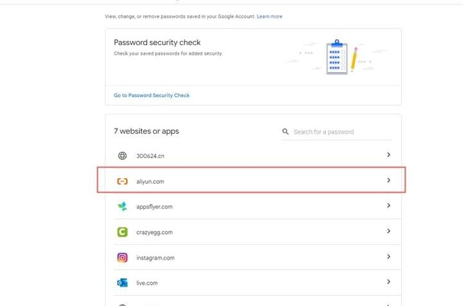Follow the Learn more link
This screenshot has width=463, height=306.
(269, 16)
